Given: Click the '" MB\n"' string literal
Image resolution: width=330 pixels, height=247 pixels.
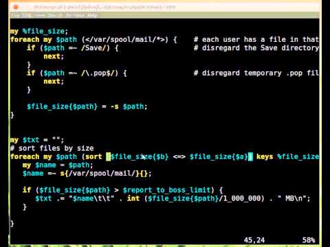Looking at the screenshot, I should click(291, 198).
